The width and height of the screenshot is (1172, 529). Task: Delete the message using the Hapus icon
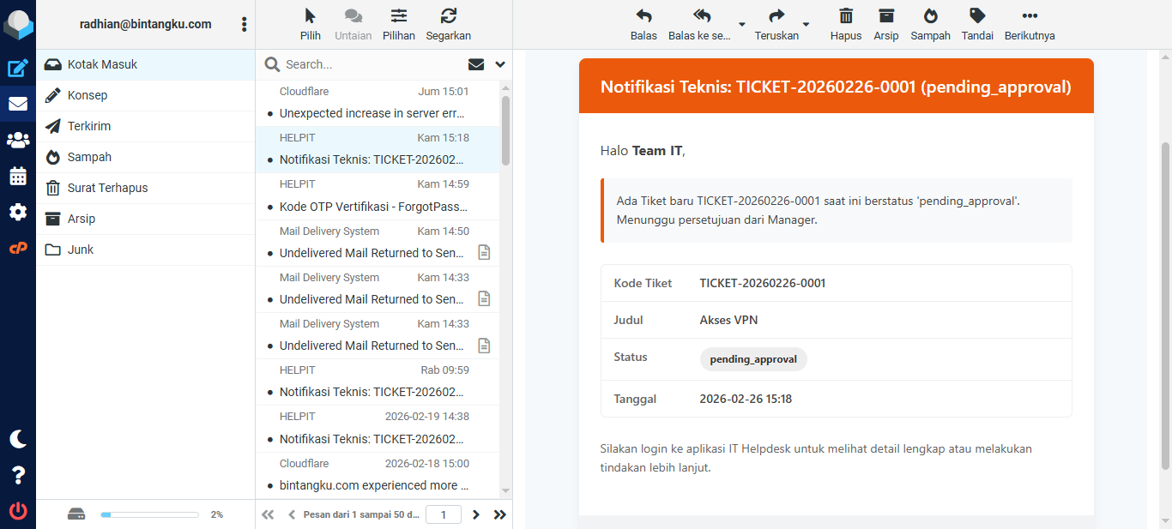click(x=845, y=23)
